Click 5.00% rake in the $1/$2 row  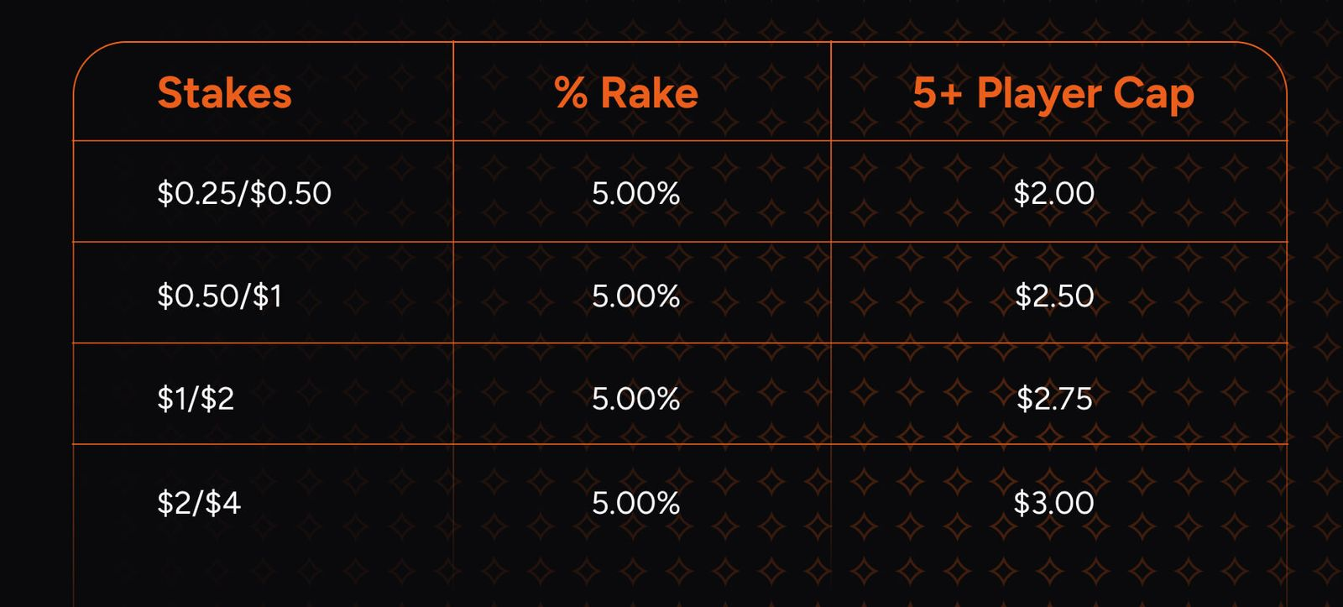635,398
